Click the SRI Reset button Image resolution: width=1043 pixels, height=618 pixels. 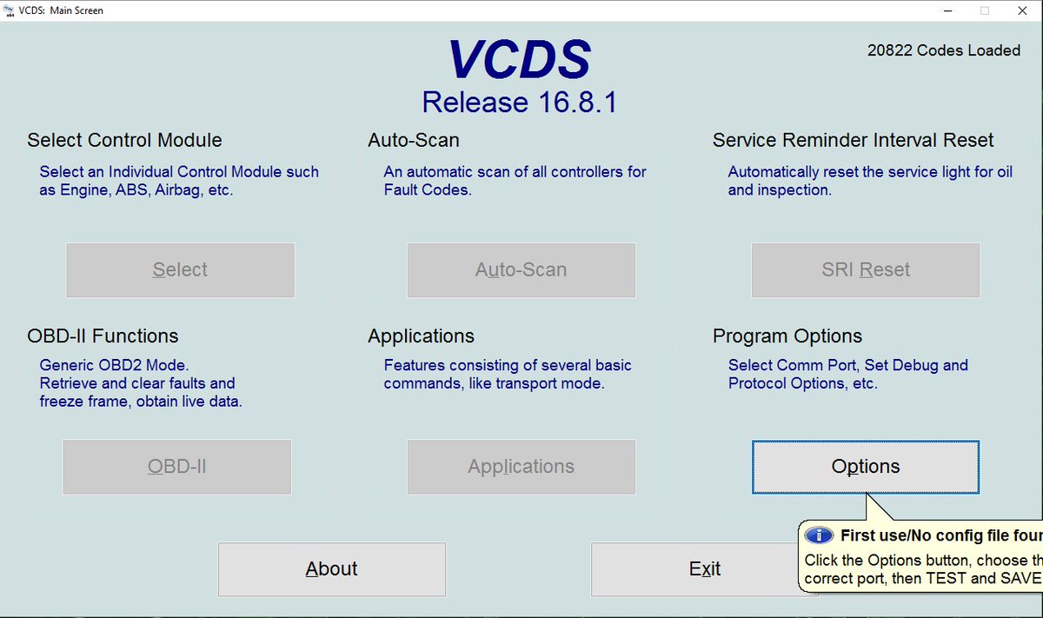point(866,270)
